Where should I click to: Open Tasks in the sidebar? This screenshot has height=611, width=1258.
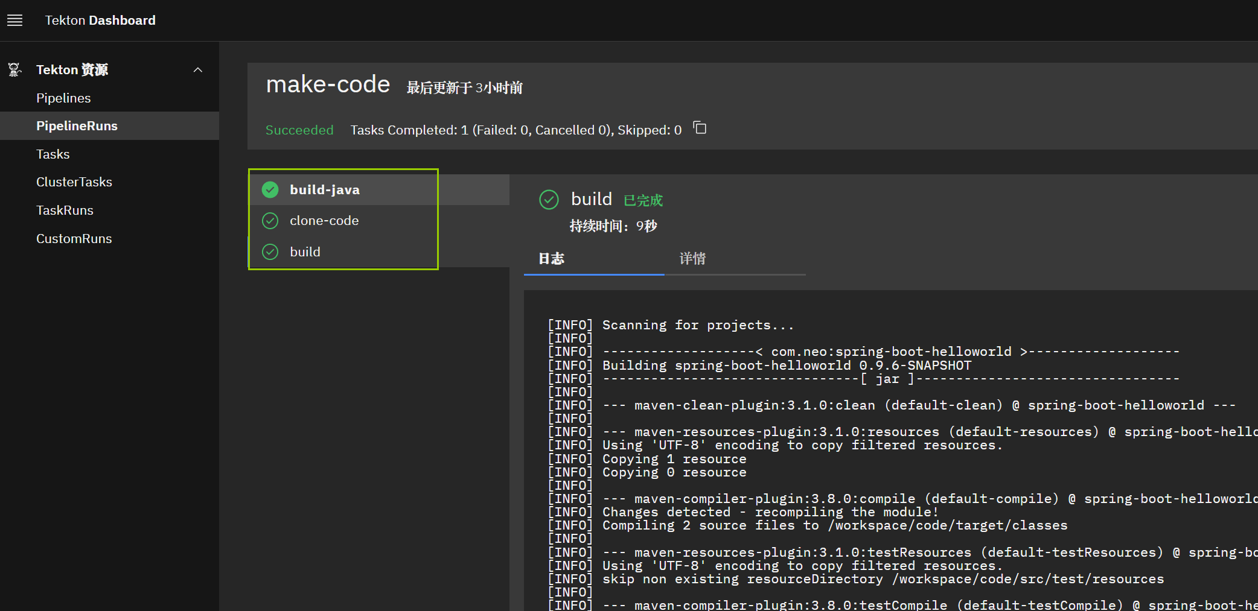(x=109, y=154)
